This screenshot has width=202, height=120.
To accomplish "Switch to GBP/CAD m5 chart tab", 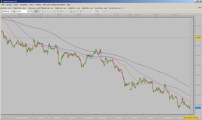I will pos(48,8).
